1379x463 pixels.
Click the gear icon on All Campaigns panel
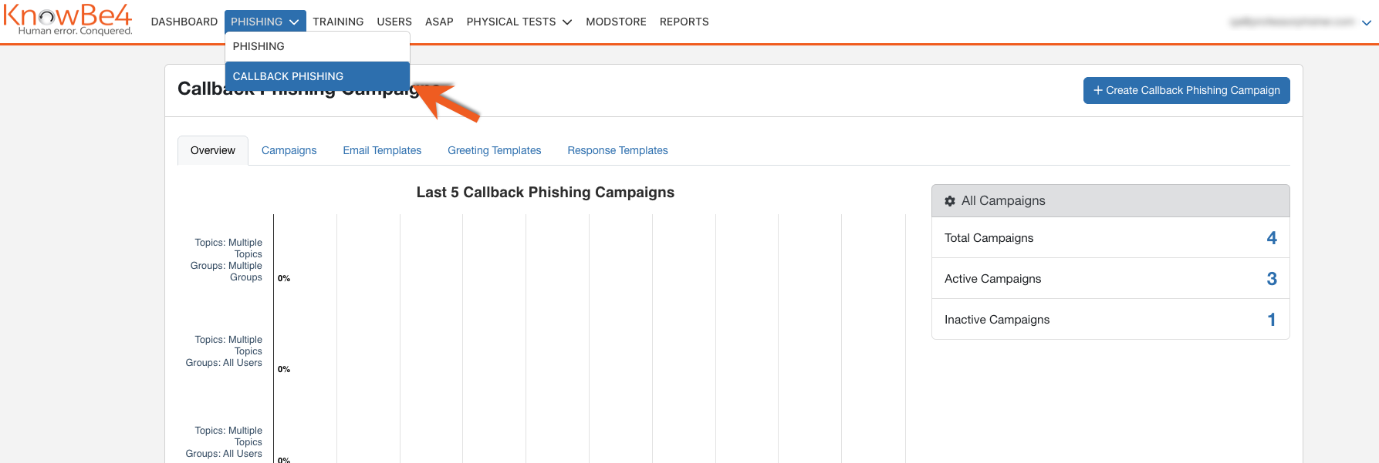[x=949, y=200]
